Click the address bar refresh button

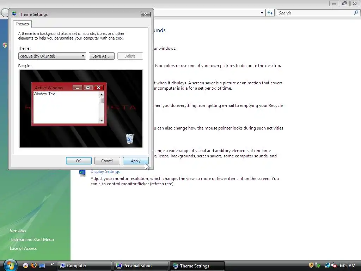click(270, 13)
